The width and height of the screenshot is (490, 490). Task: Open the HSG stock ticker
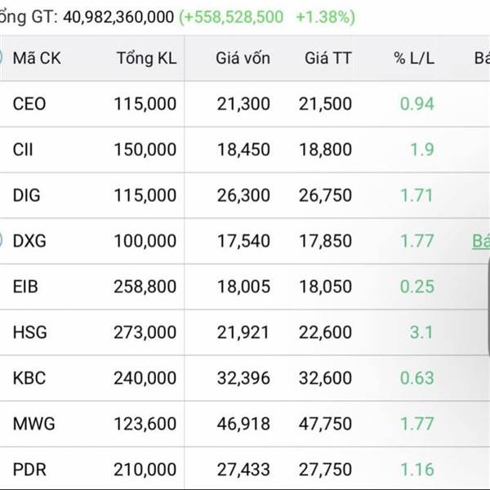tap(29, 332)
